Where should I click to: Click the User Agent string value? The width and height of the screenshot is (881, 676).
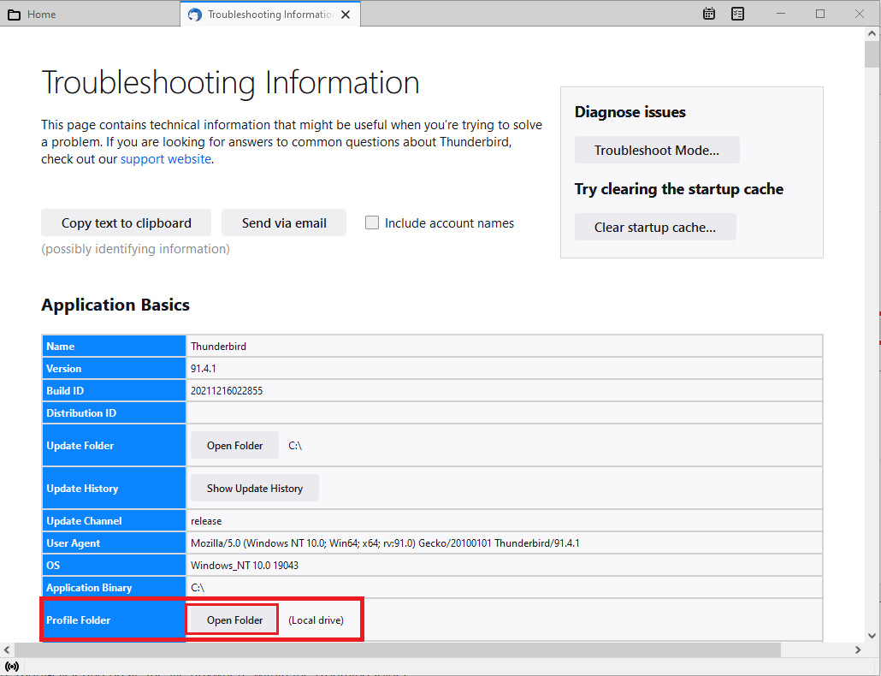click(x=385, y=543)
